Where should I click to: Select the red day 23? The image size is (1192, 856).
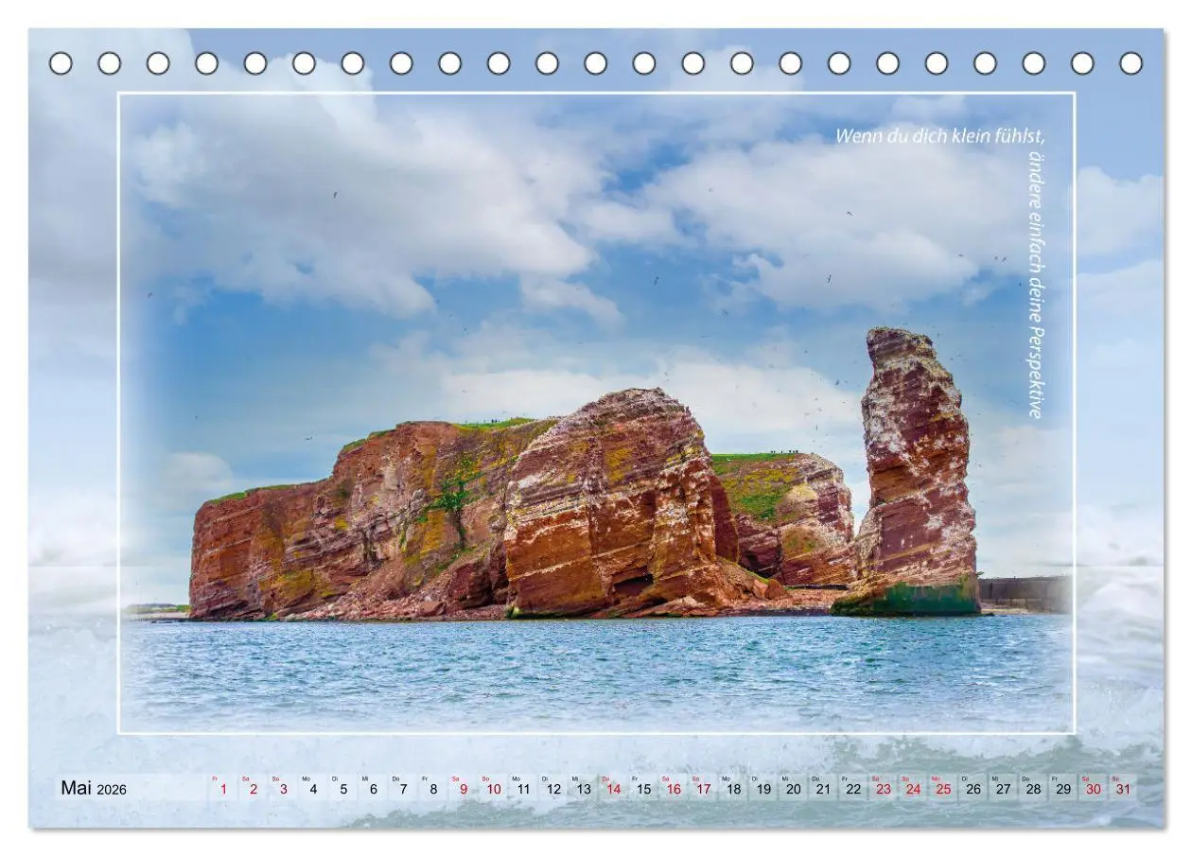coord(883,788)
